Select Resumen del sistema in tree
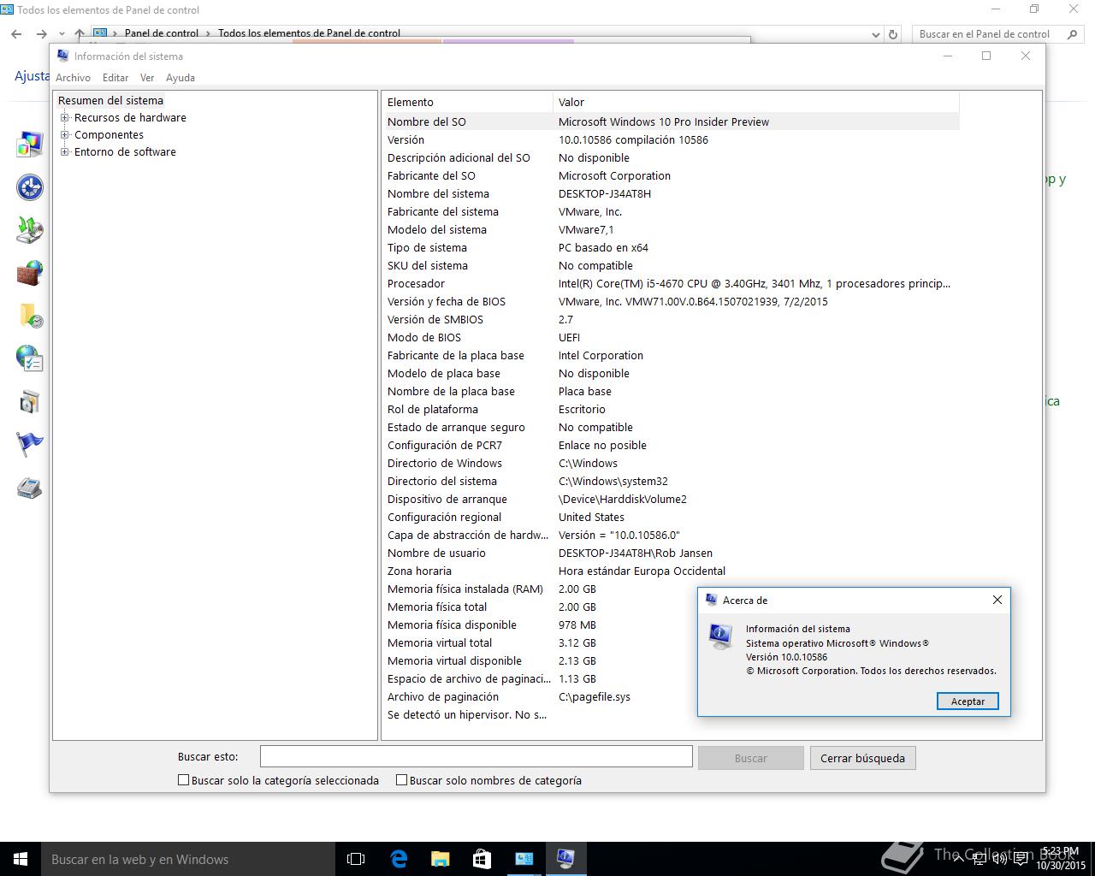The height and width of the screenshot is (876, 1095). tap(110, 100)
